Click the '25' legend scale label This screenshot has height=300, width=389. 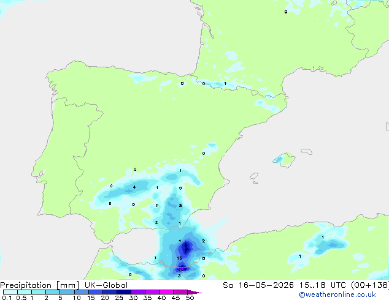click(119, 298)
